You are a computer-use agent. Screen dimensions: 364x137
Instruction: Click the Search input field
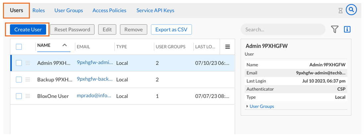(283, 29)
